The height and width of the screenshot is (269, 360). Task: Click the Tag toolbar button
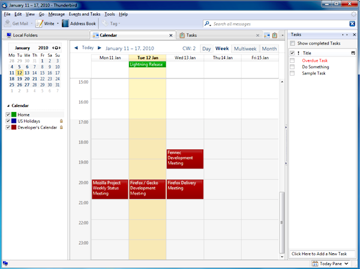coord(111,23)
